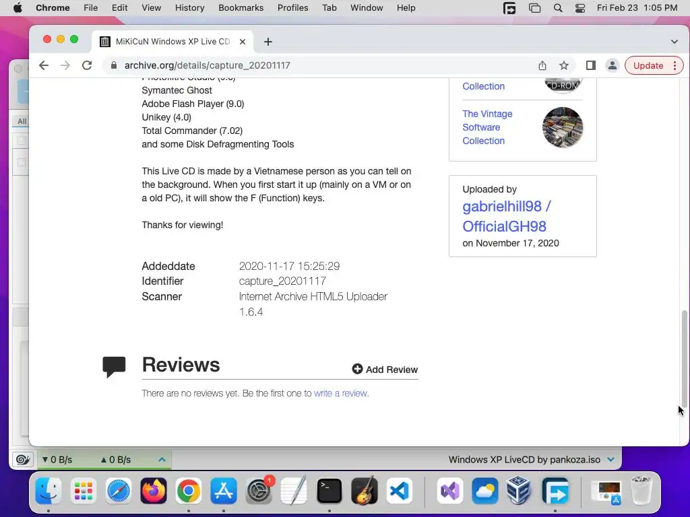Open Chrome three-dot menu
Viewport: 690px width, 517px height.
tap(675, 65)
